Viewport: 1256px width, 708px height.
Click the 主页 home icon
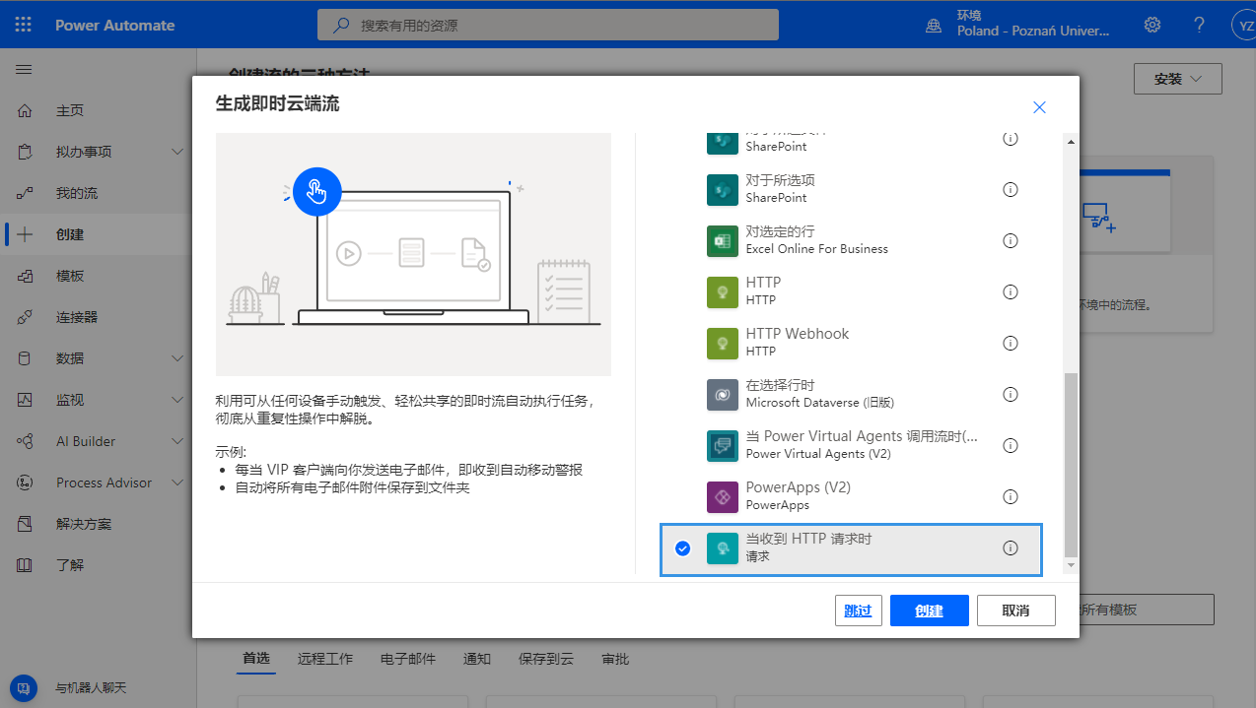(x=25, y=110)
